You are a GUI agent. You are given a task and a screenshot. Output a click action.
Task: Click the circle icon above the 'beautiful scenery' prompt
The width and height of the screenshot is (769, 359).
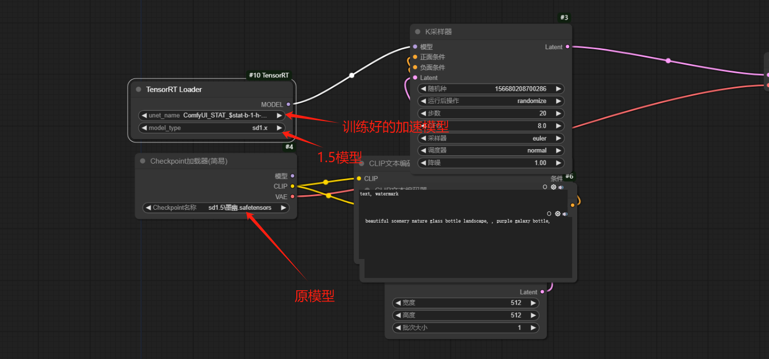pos(549,213)
